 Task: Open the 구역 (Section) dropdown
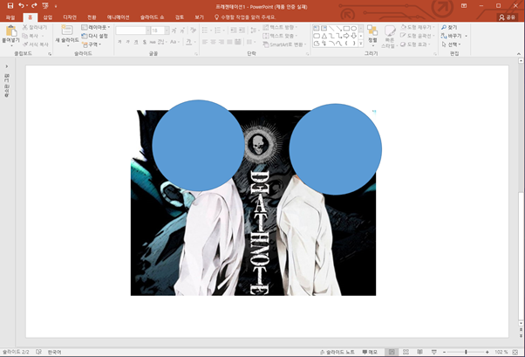[92, 45]
